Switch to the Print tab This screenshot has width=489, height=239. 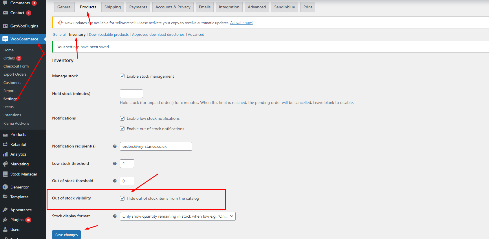click(308, 7)
